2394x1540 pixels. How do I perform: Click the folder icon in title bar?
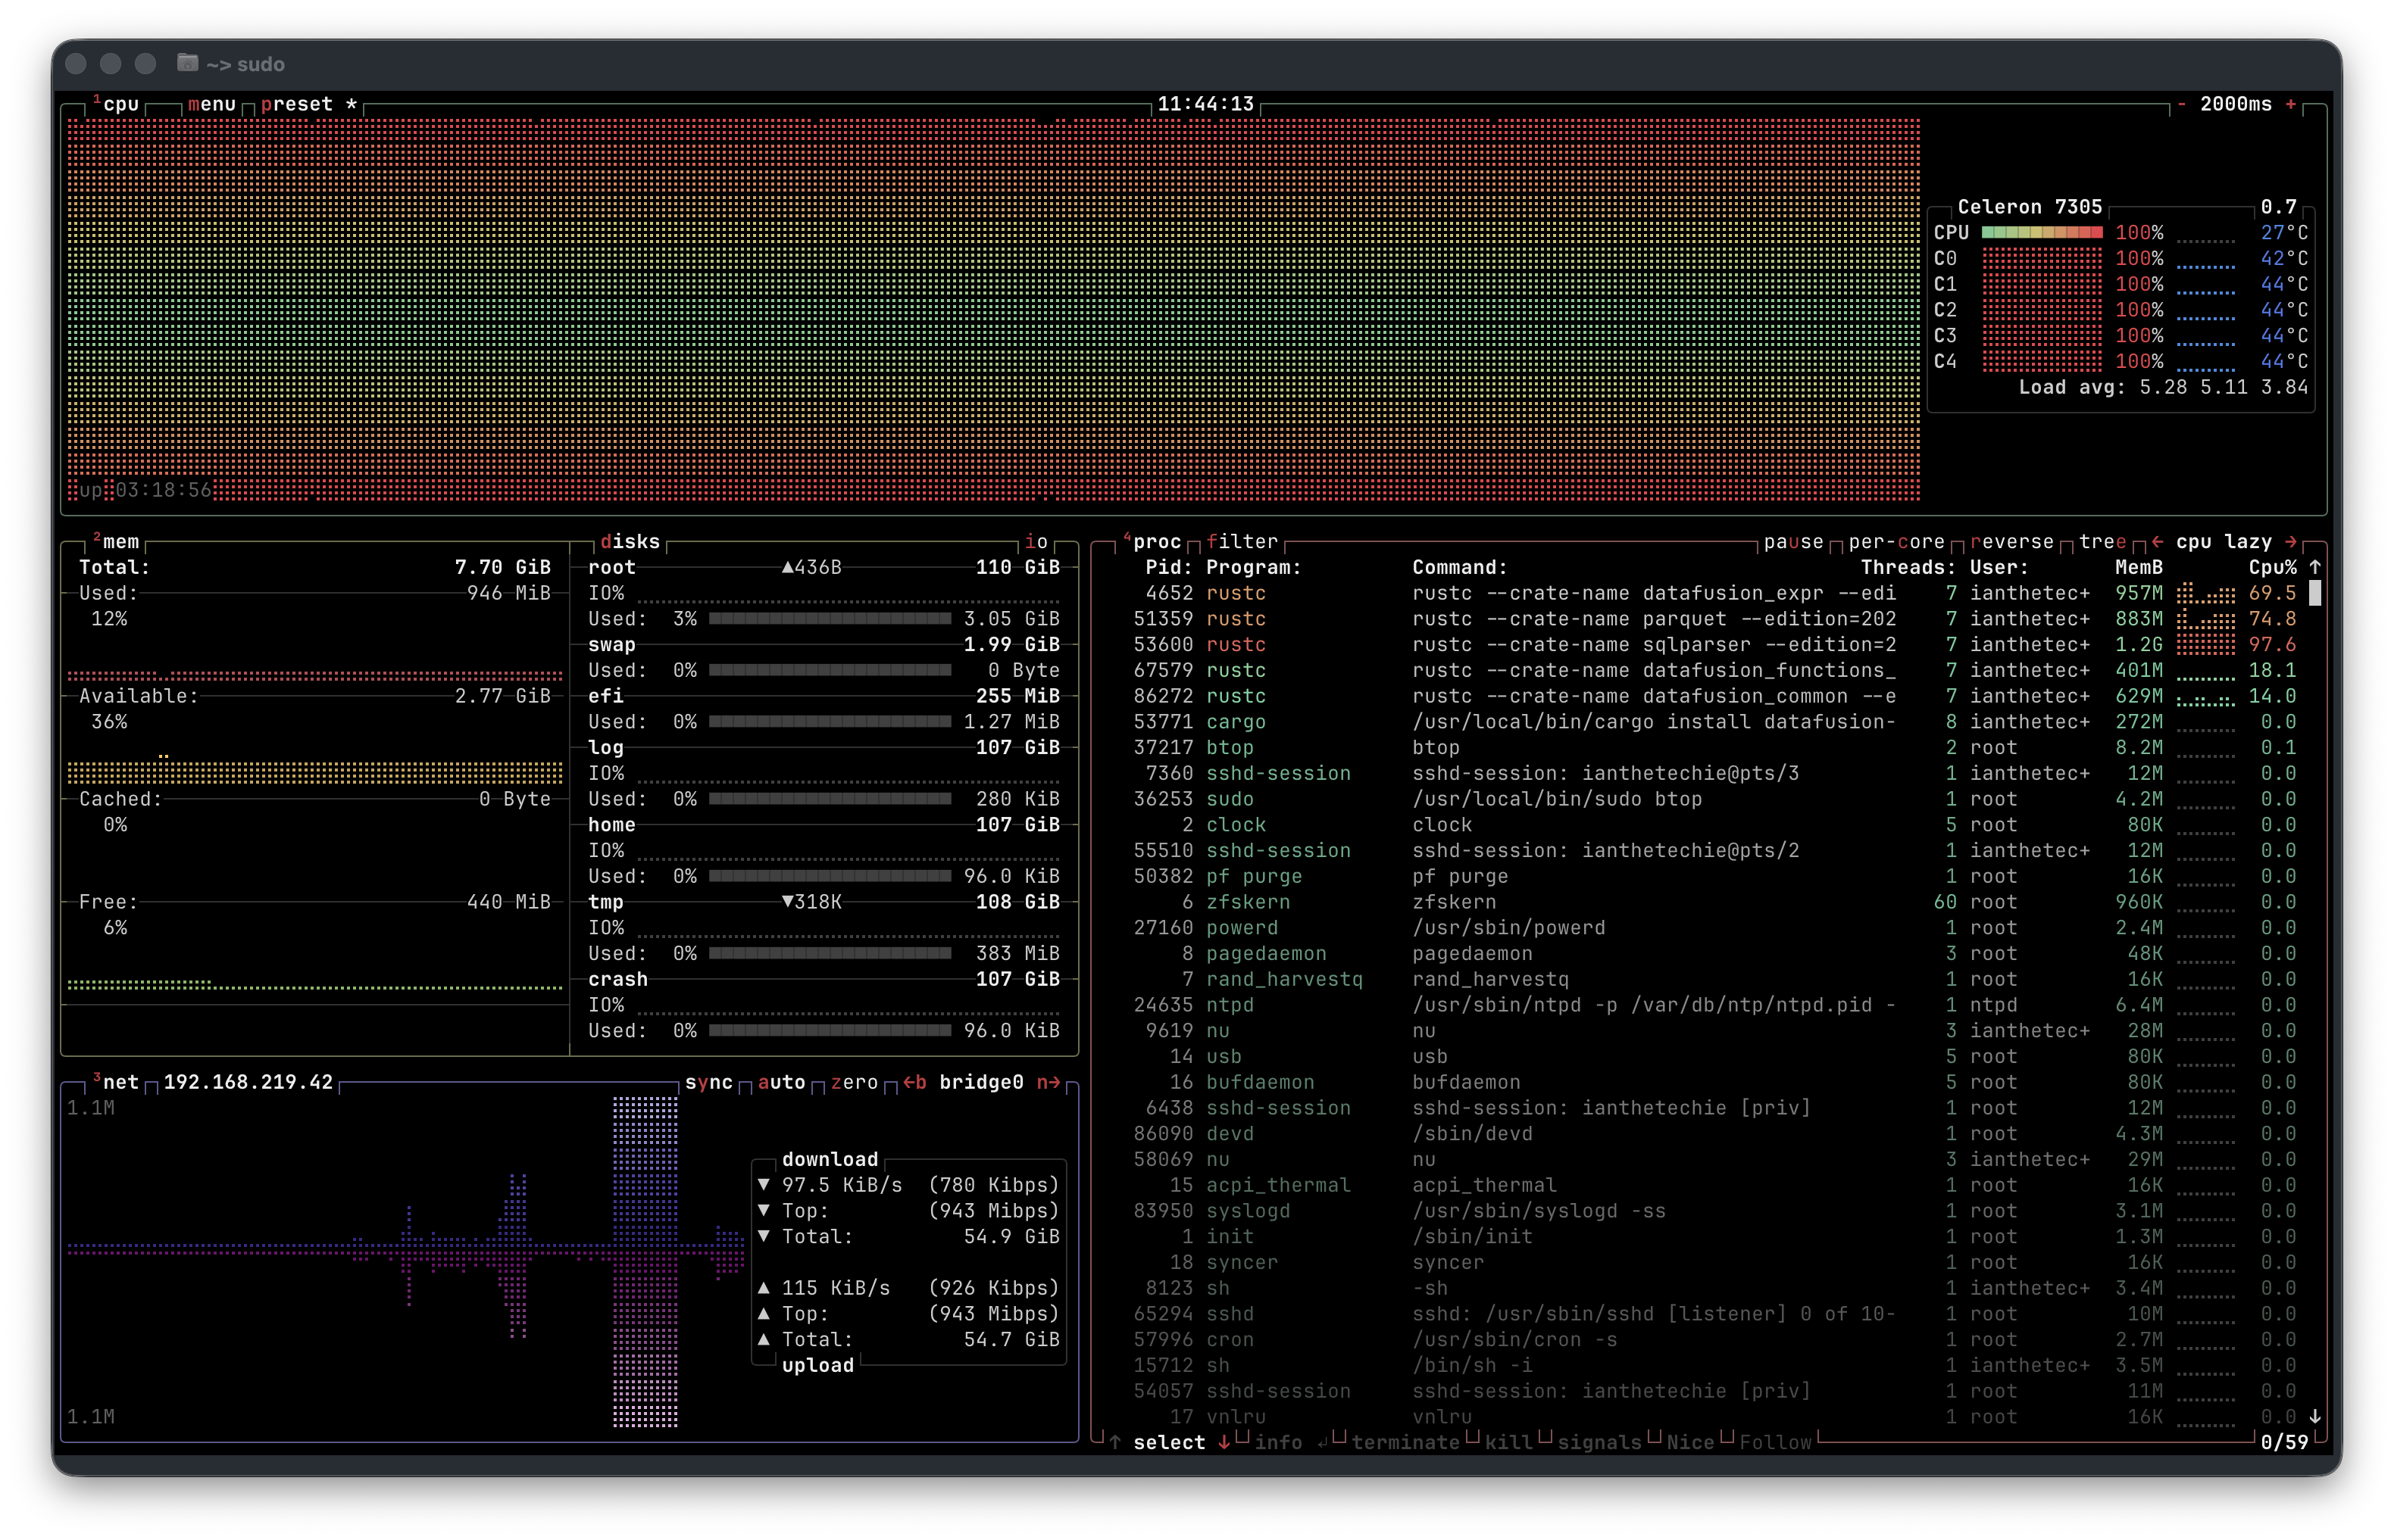tap(187, 63)
